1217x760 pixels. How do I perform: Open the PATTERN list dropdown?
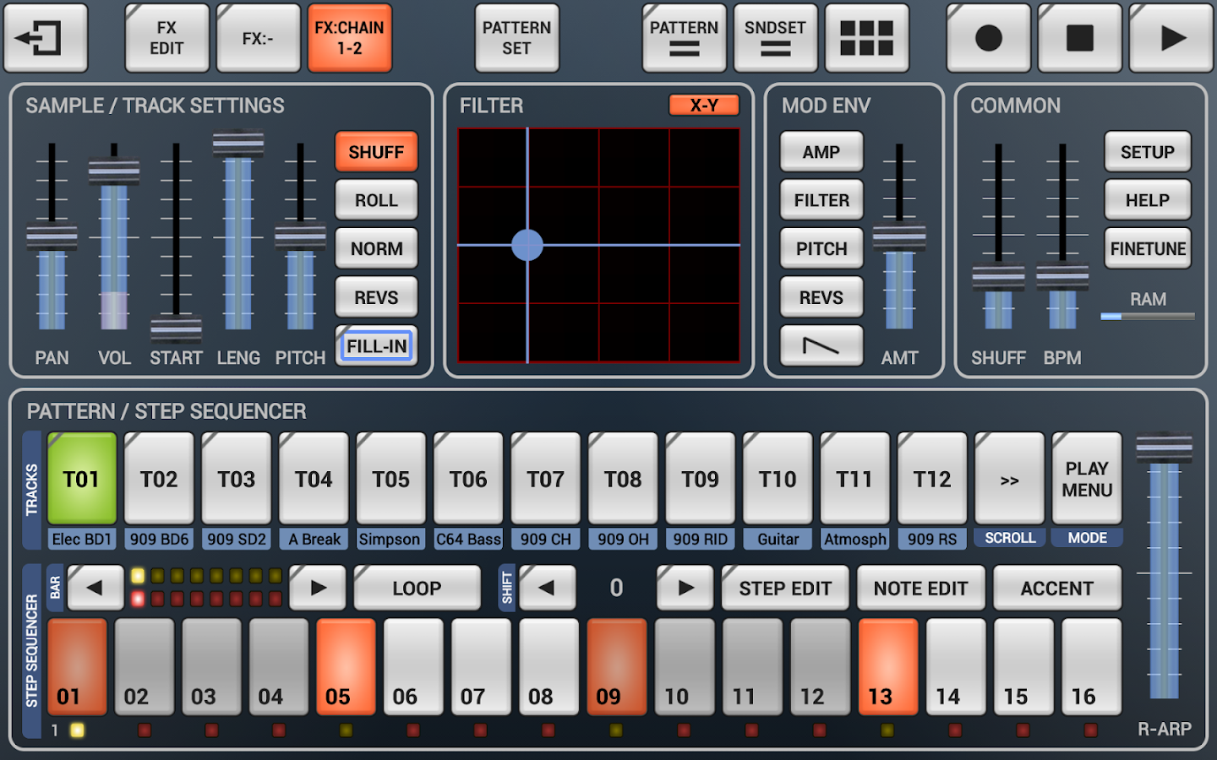pos(684,38)
